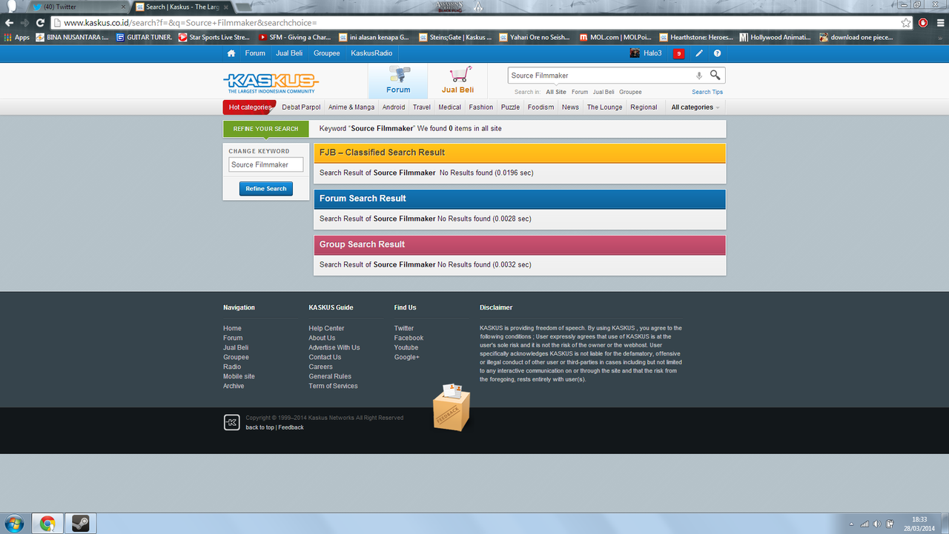Click the Group Search Result header

520,244
